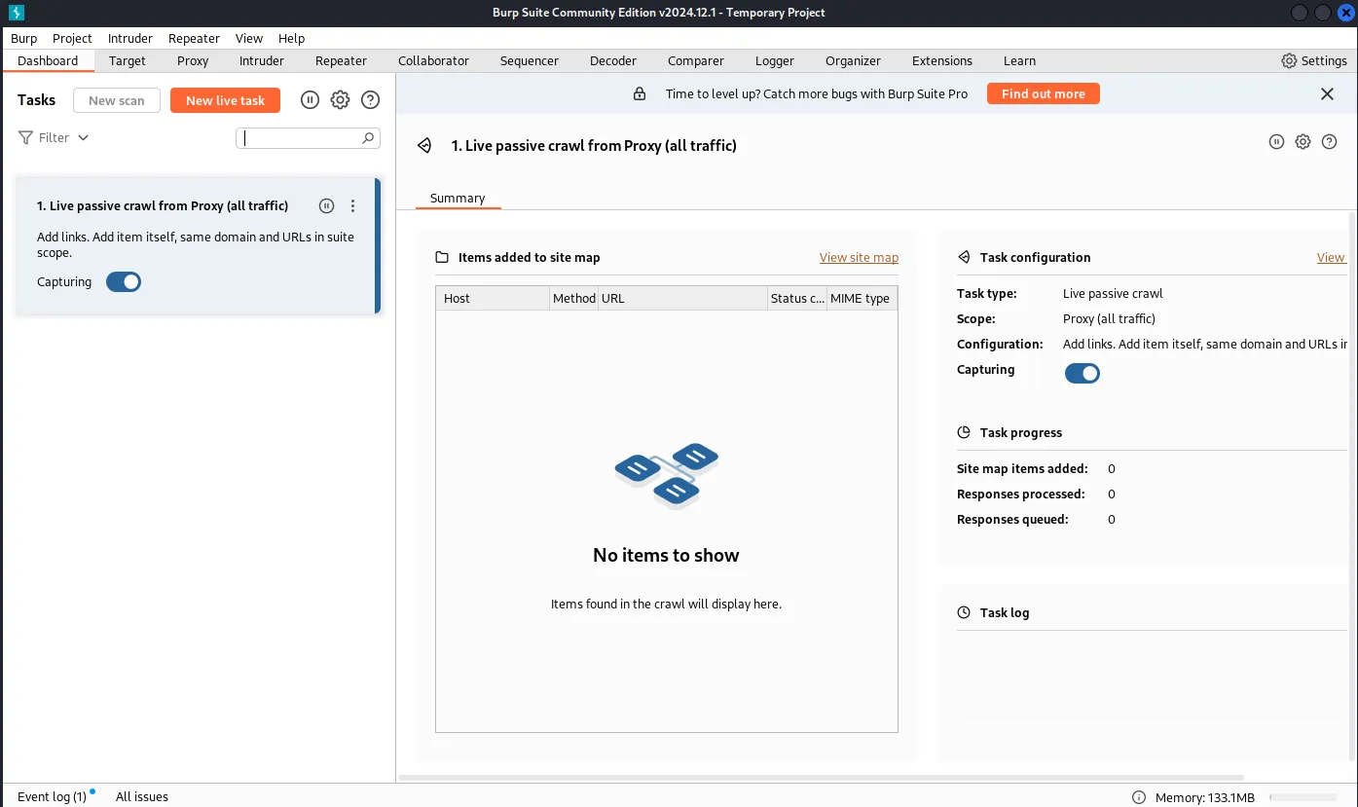Switch to the Dashboard tab

pyautogui.click(x=48, y=60)
